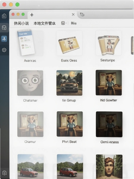The width and height of the screenshot is (134, 179).
Task: Open the layout panel sidebar icon
Action: pyautogui.click(x=4, y=28)
